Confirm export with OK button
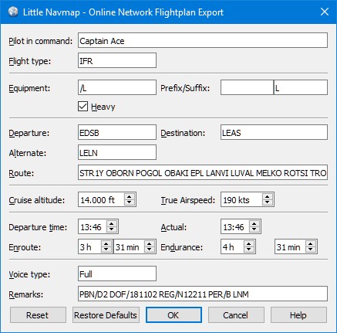 (x=174, y=314)
